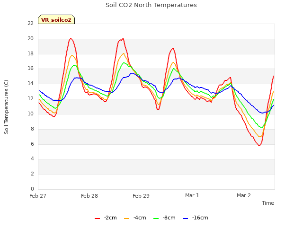Click the 20 y-axis tick label
Image resolution: width=303 pixels, height=227 pixels.
pos(30,39)
